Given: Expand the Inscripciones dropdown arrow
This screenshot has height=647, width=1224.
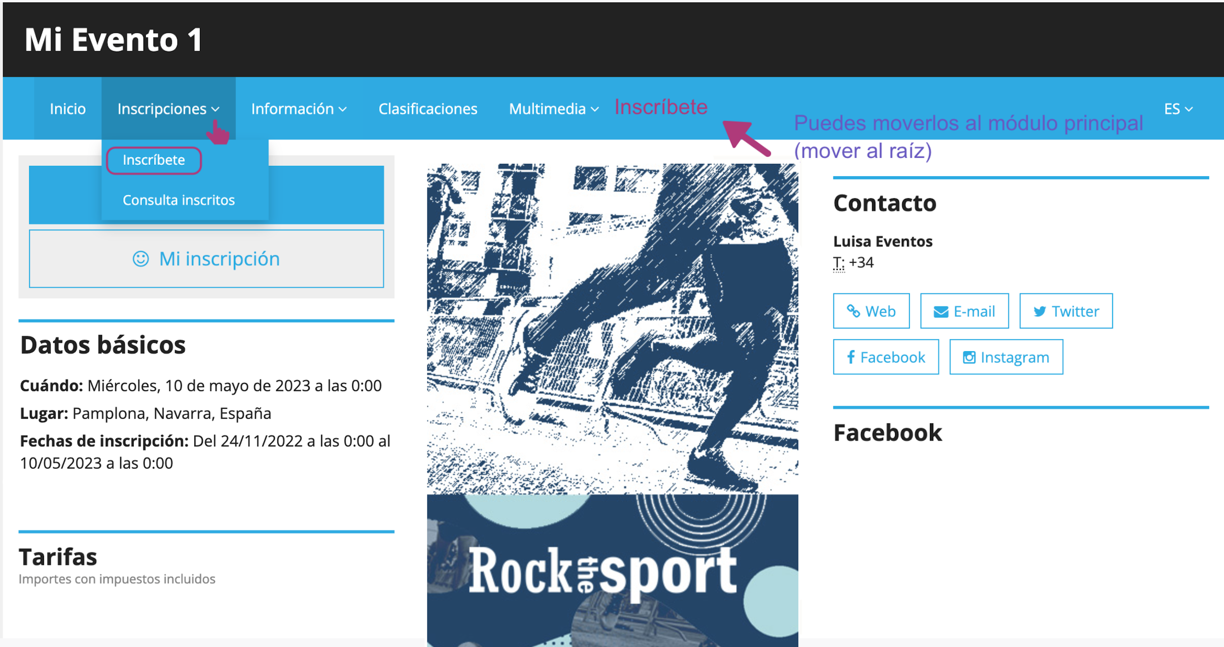Looking at the screenshot, I should [x=216, y=109].
